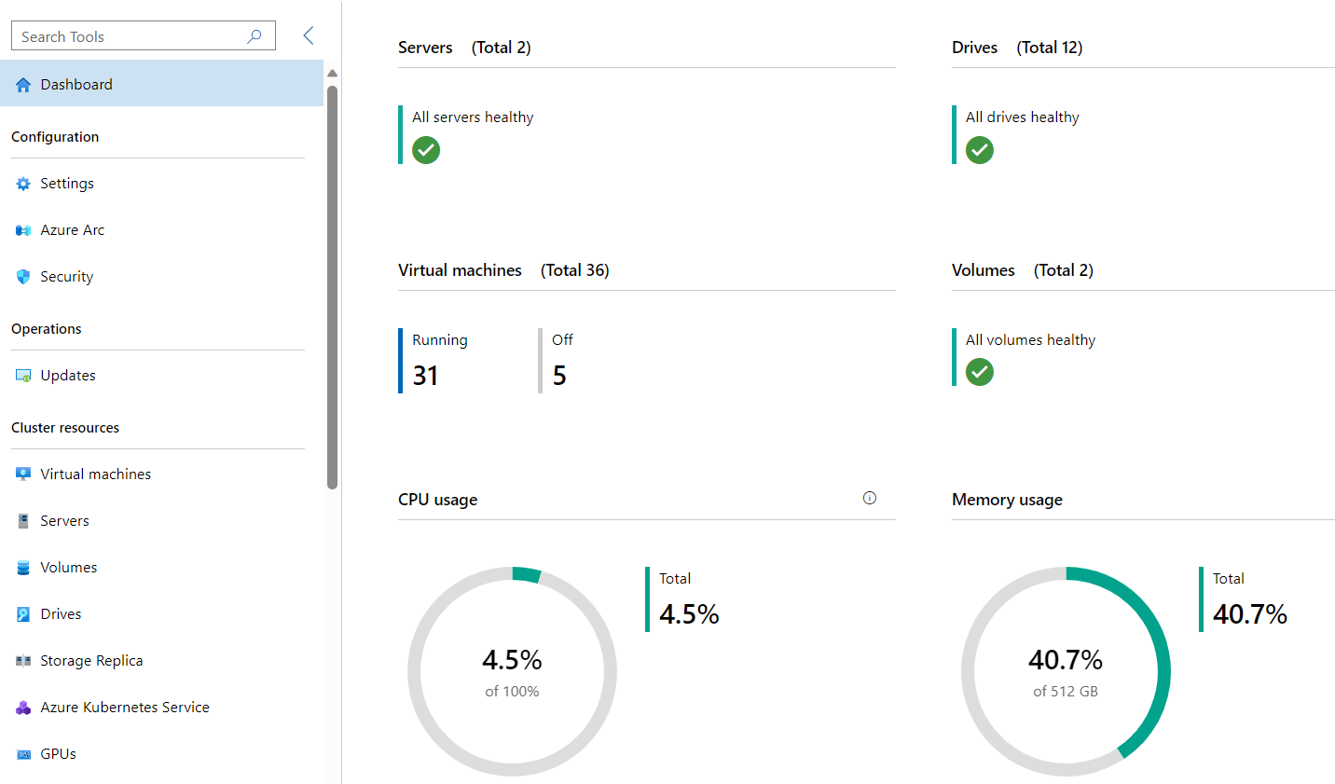Viewport: 1335px width, 784px height.
Task: Click the Volumes database icon
Action: [23, 568]
